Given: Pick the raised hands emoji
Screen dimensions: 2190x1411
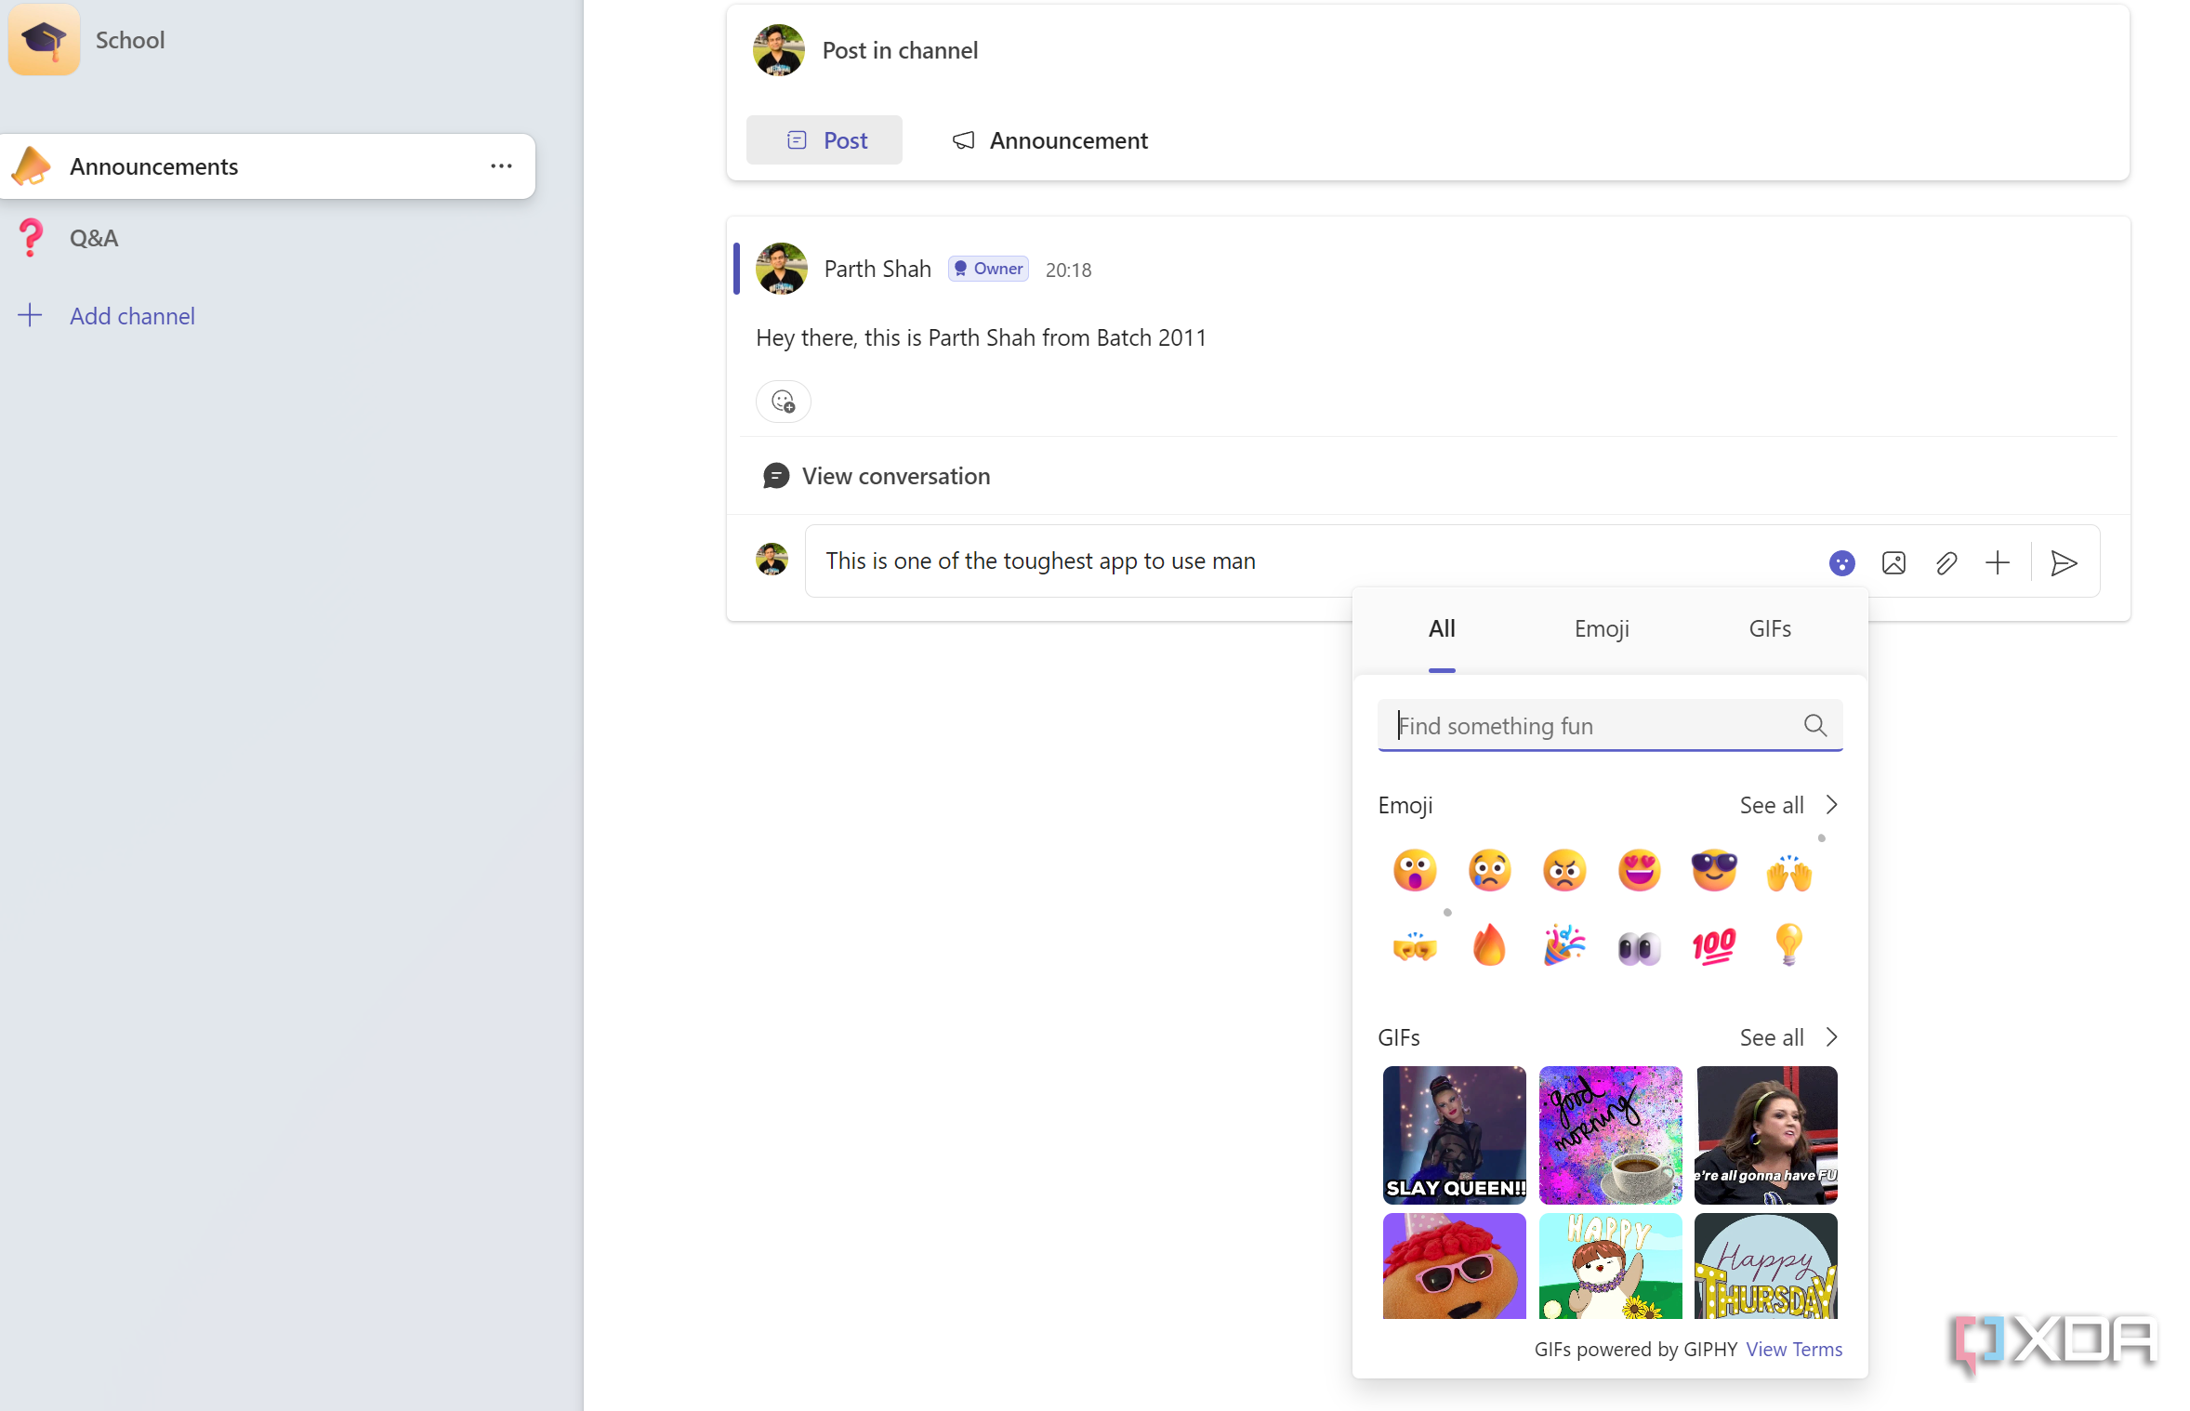Looking at the screenshot, I should click(1788, 873).
